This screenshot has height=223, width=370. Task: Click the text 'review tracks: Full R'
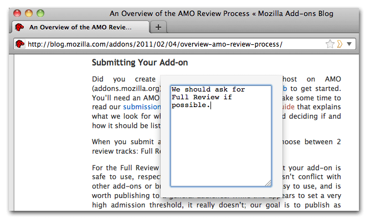tap(126, 151)
